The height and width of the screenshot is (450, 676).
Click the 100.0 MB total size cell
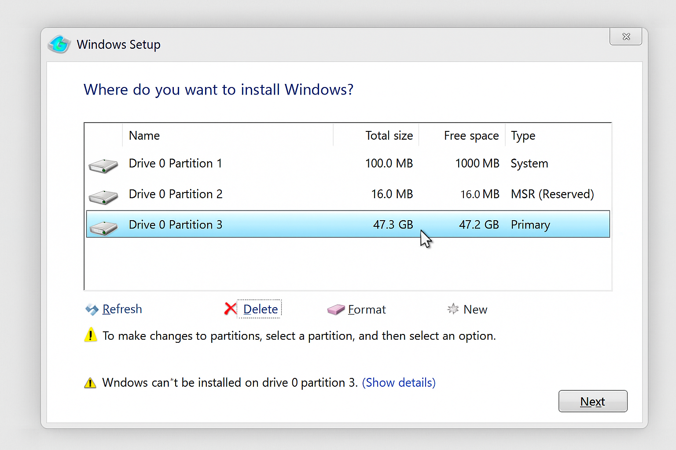[389, 163]
